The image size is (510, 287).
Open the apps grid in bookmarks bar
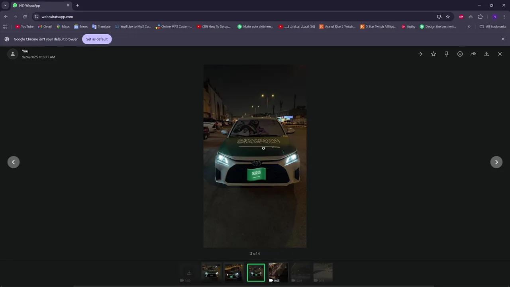tap(5, 27)
